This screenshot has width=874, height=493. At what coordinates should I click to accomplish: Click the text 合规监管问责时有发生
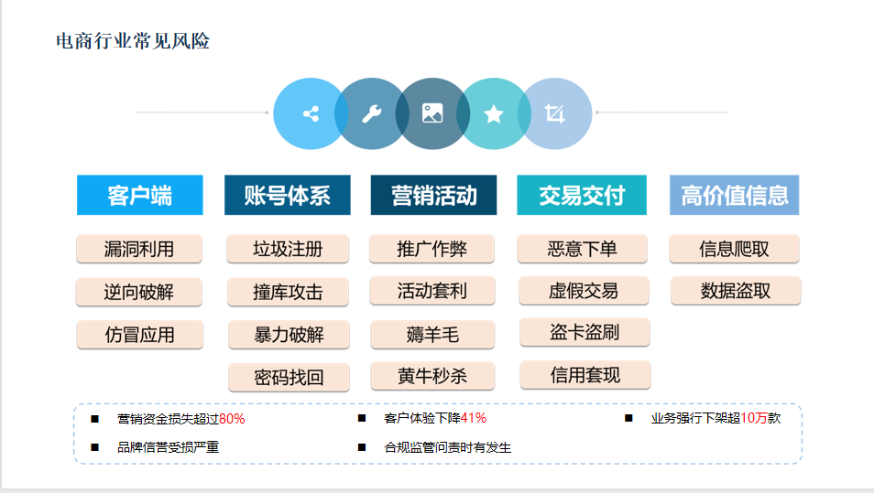pos(448,447)
